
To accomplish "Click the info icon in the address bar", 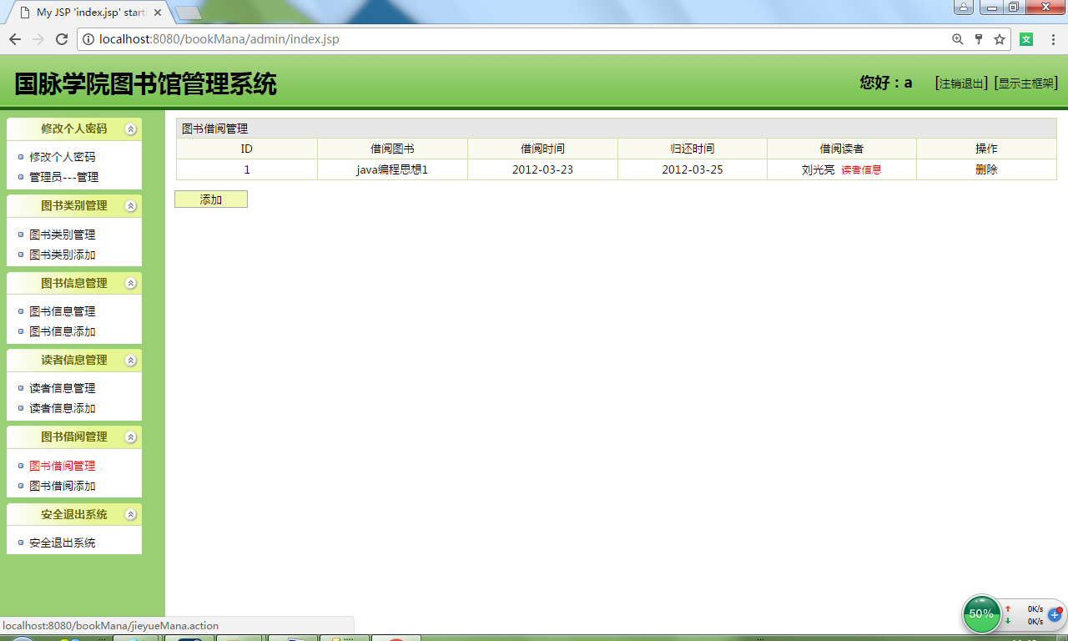I will coord(88,38).
